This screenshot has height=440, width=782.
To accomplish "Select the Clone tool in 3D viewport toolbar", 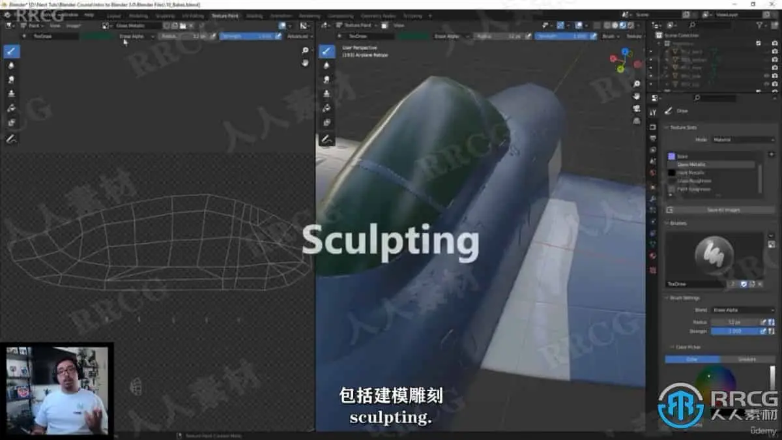I will [327, 95].
